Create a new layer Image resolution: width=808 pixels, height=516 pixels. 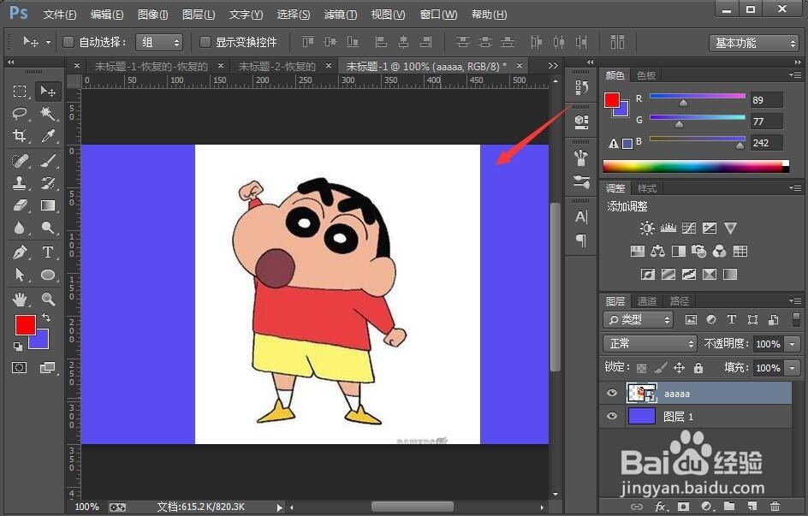pyautogui.click(x=752, y=507)
